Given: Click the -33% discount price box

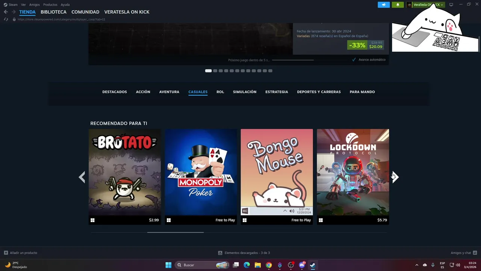Looking at the screenshot, I should [x=366, y=45].
